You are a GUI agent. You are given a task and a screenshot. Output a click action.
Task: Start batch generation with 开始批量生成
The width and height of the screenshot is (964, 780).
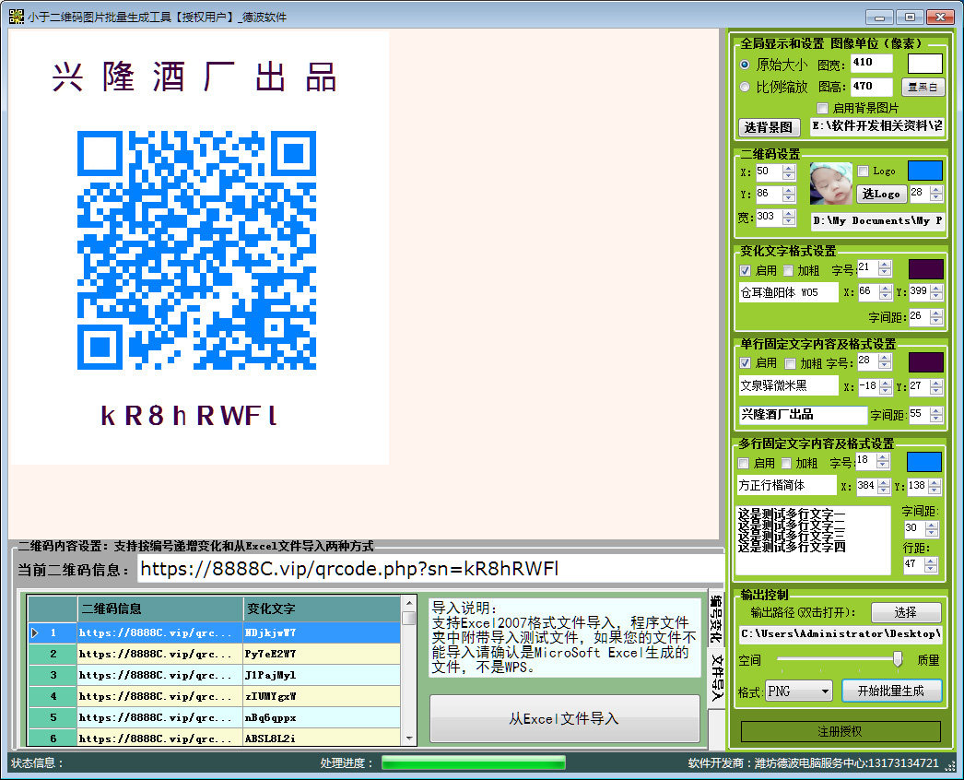[x=891, y=691]
